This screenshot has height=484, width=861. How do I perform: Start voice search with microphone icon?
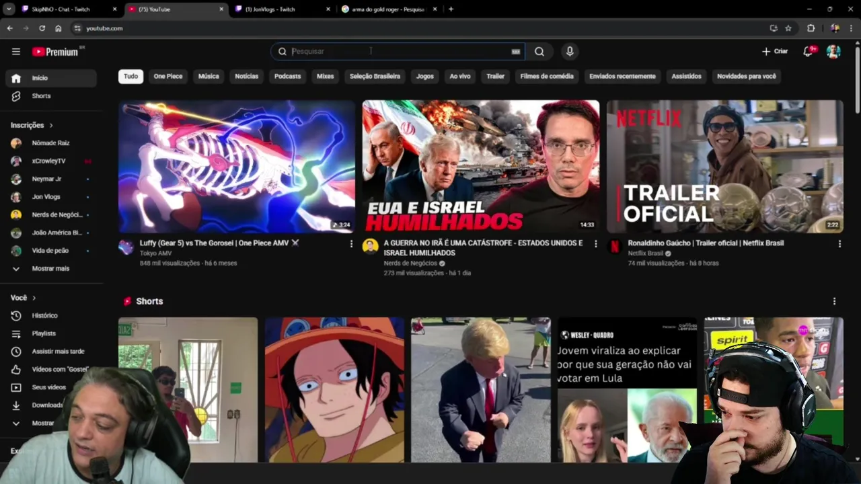click(x=570, y=52)
